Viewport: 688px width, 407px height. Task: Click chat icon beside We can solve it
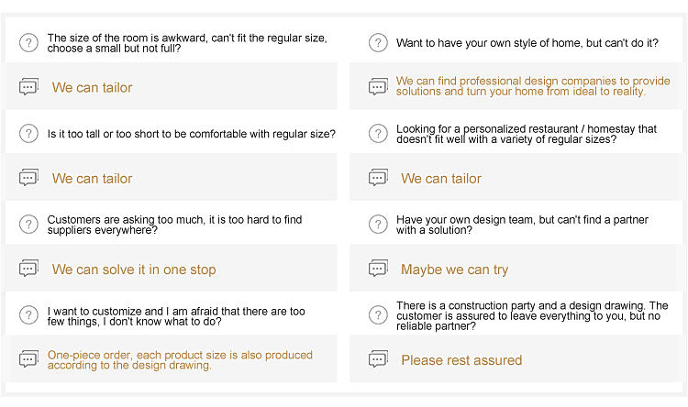pyautogui.click(x=28, y=269)
